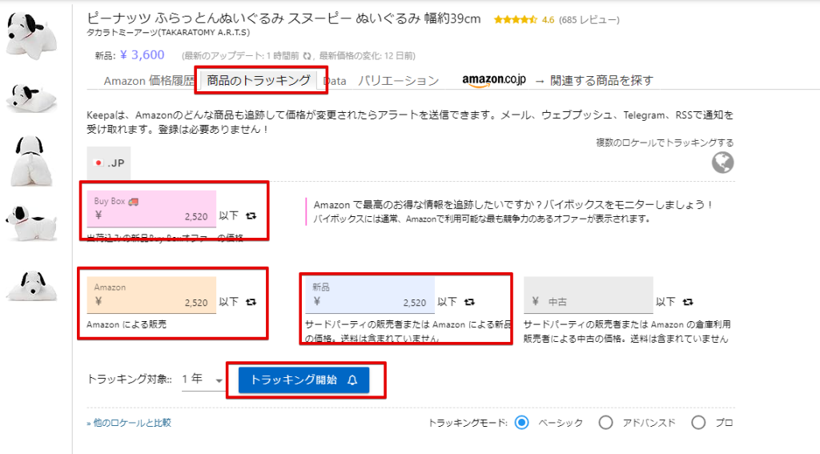Open the Data tab
This screenshot has width=820, height=454.
pyautogui.click(x=335, y=81)
